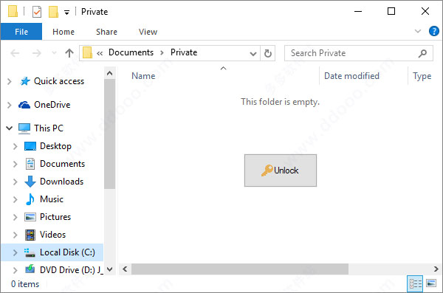
Task: Click navigation pane scroll down arrow
Action: 109,269
